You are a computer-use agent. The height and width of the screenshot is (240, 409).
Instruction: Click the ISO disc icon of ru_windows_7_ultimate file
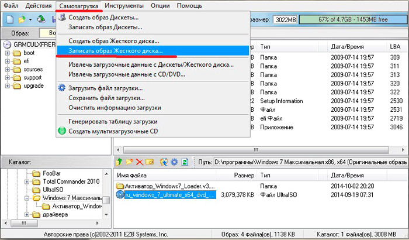[120, 194]
